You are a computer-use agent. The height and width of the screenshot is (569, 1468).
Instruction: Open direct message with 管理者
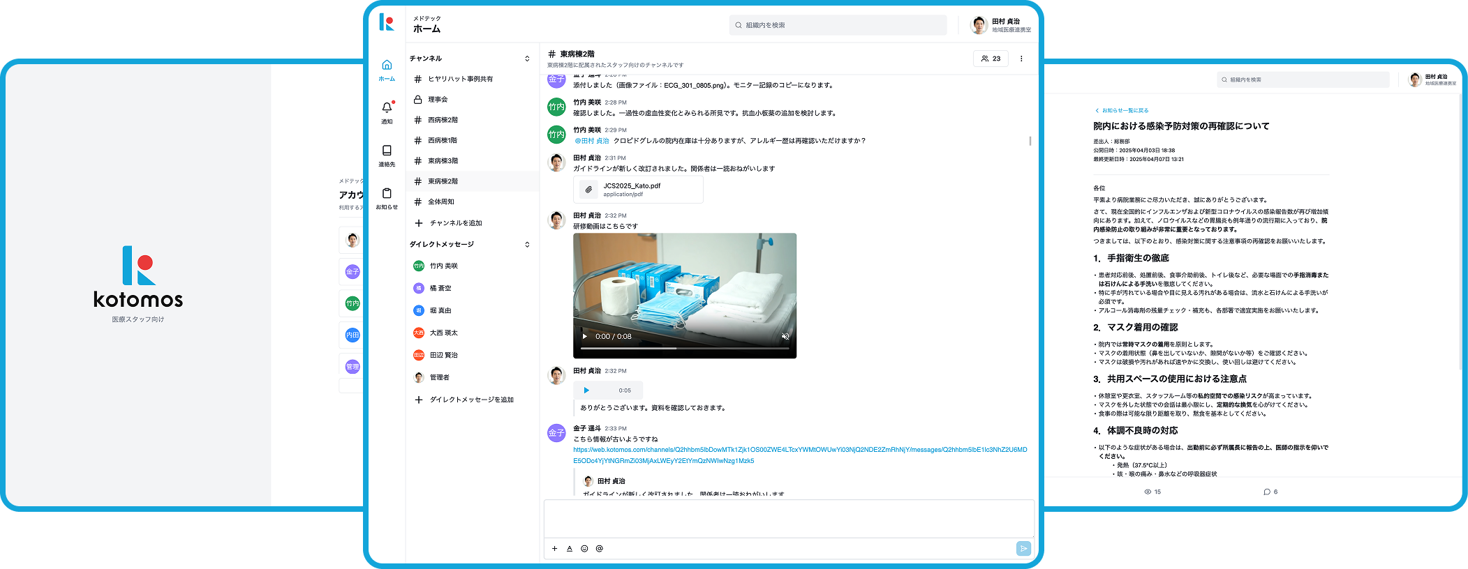pyautogui.click(x=473, y=377)
